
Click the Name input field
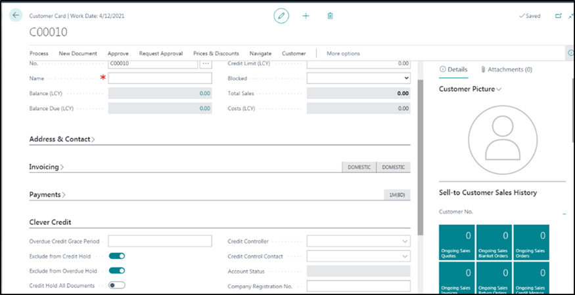pyautogui.click(x=160, y=78)
